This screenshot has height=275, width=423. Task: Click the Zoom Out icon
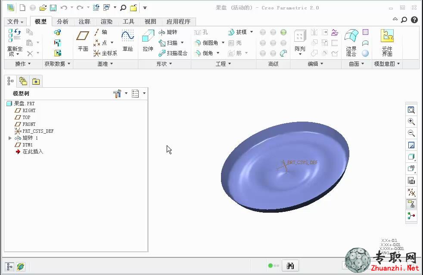(x=411, y=133)
